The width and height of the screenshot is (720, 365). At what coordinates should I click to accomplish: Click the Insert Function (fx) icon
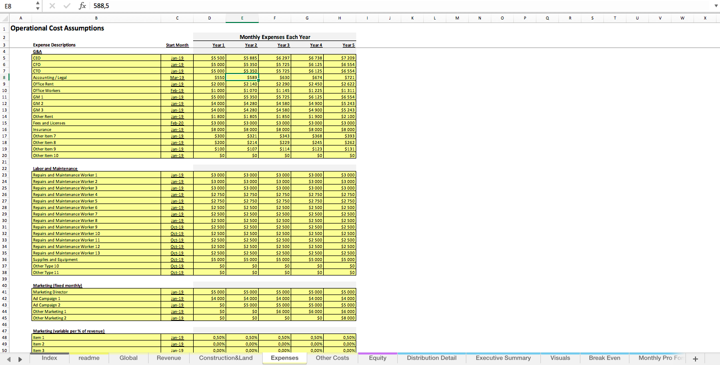[83, 6]
